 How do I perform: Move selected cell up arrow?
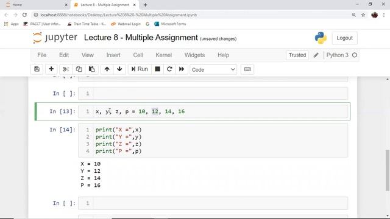107,69
